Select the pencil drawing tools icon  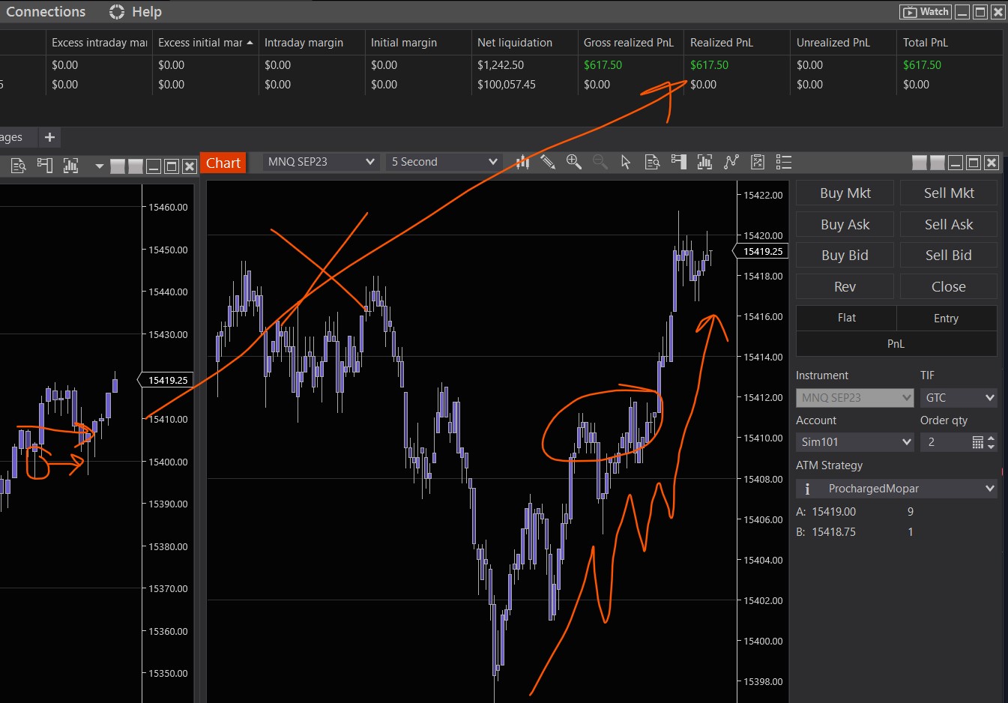click(x=548, y=162)
